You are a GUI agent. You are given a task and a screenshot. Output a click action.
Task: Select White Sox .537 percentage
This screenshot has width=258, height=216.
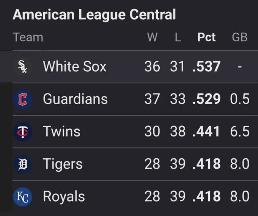coord(206,66)
